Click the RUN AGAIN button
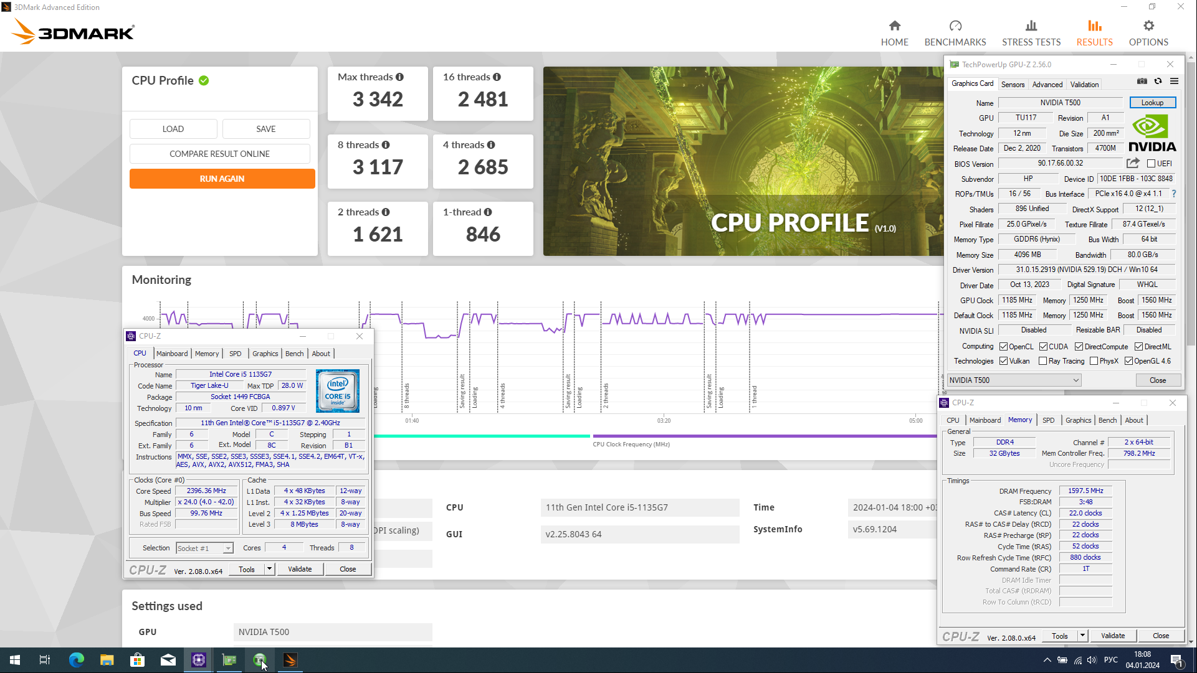This screenshot has width=1197, height=673. coord(222,179)
